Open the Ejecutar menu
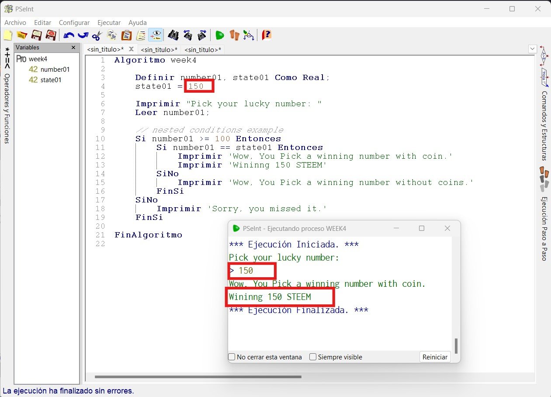This screenshot has width=551, height=397. 109,22
